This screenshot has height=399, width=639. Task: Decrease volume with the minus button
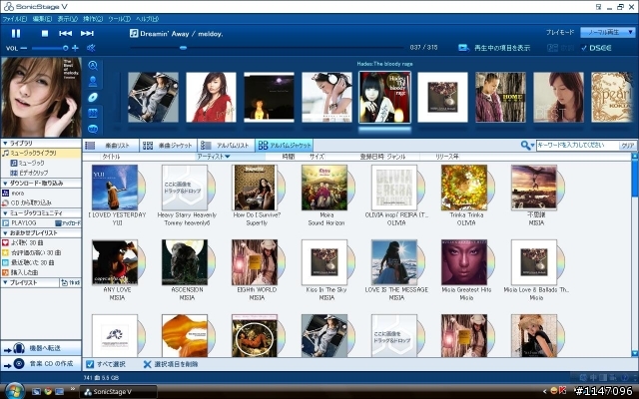24,48
